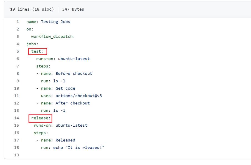Click the actions/checkout@v3 text
The height and width of the screenshot is (165, 251).
pos(81,96)
